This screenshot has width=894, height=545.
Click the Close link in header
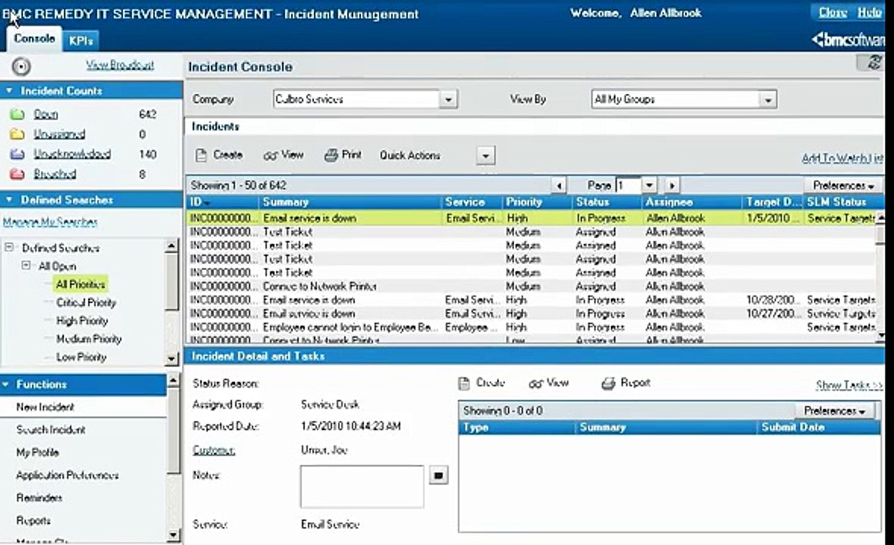click(832, 13)
